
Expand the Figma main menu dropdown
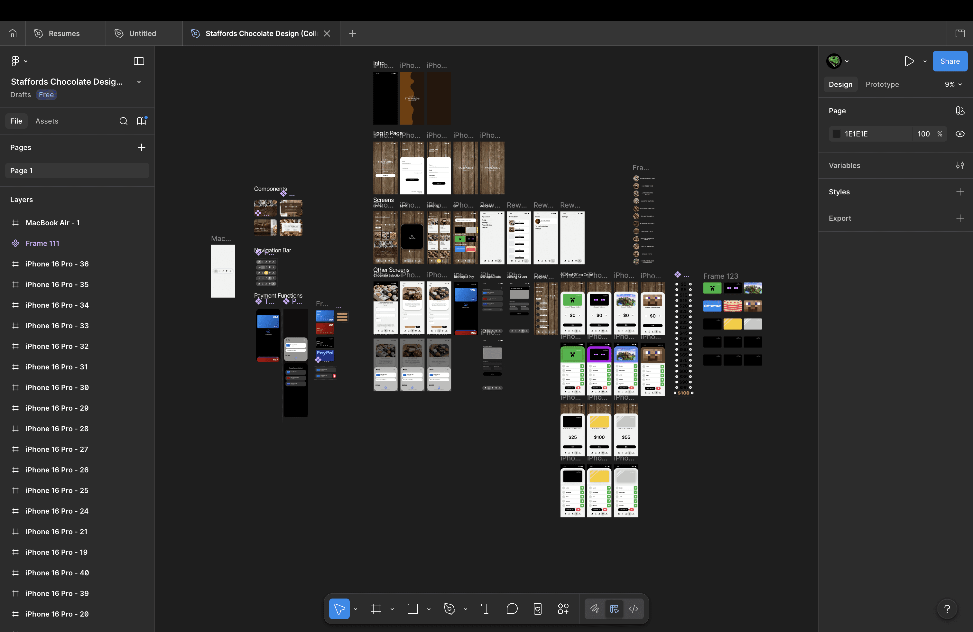point(19,61)
